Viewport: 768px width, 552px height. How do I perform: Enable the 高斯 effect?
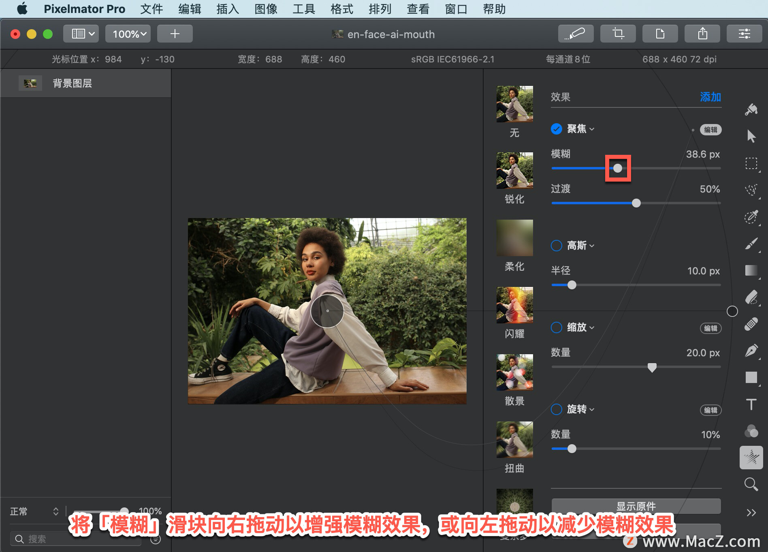(557, 246)
